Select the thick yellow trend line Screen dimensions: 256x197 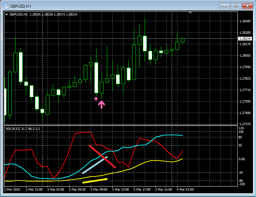pyautogui.click(x=95, y=181)
